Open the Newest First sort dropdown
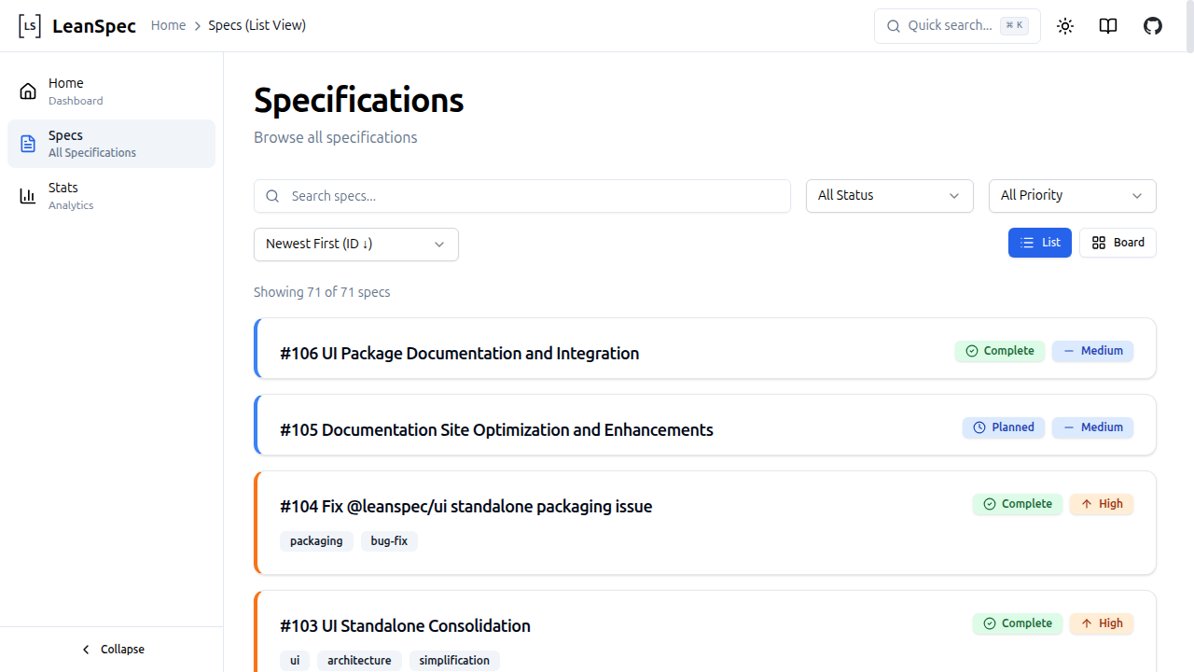 (x=355, y=244)
